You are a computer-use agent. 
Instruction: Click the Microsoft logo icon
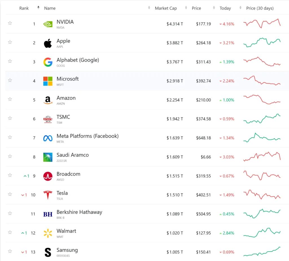coord(48,81)
